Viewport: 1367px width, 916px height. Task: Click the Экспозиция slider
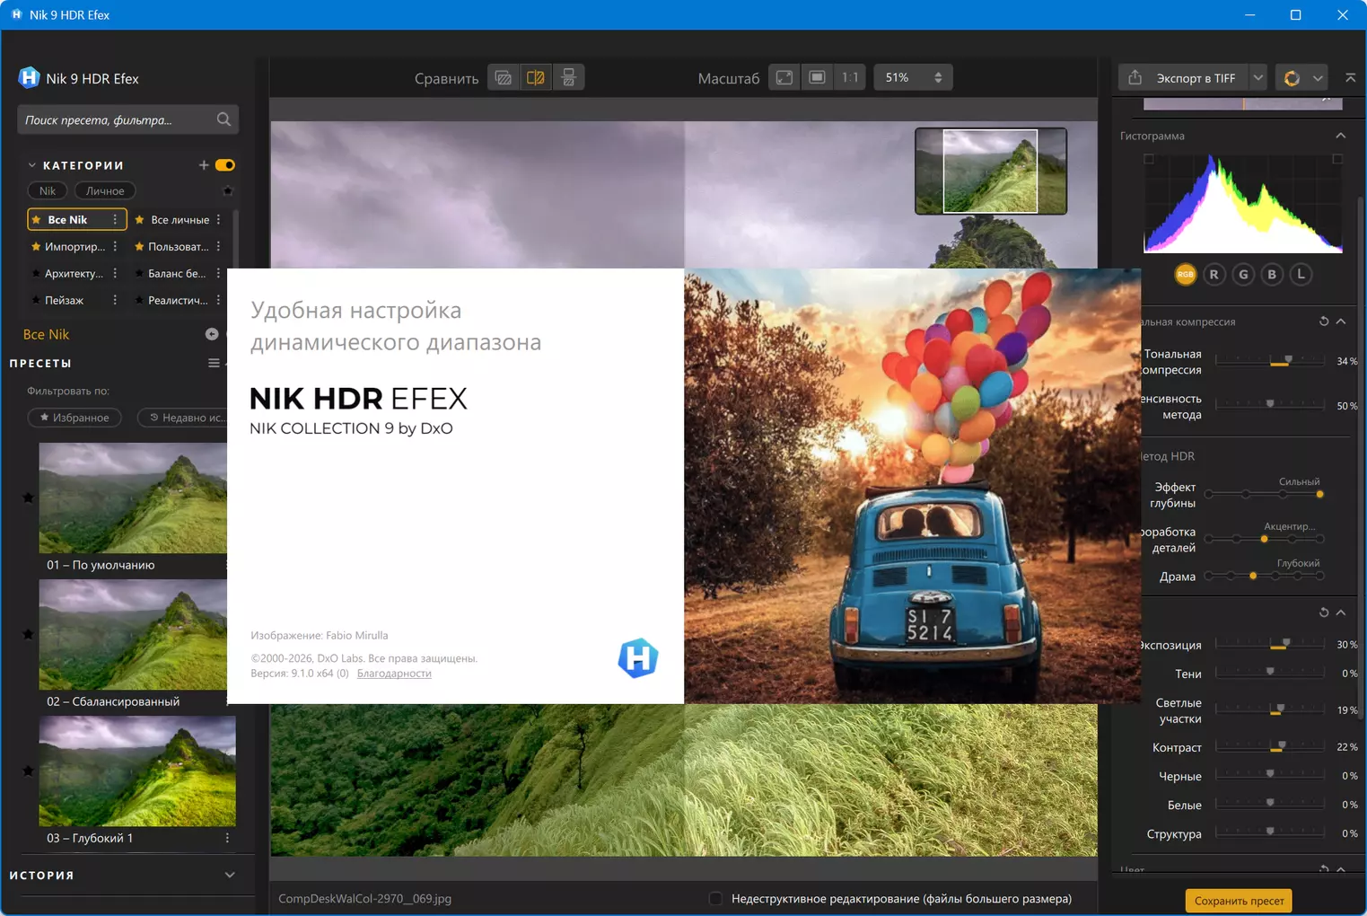(x=1270, y=645)
